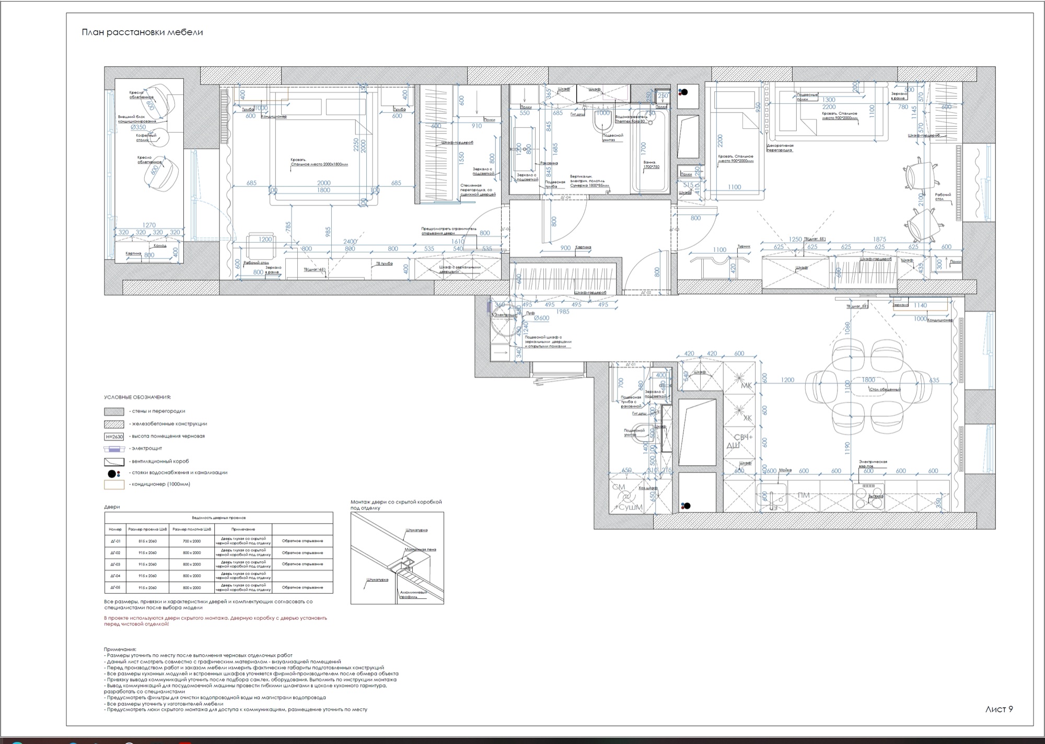Click the red note about "двери скрытого монтажа"

coord(215,621)
